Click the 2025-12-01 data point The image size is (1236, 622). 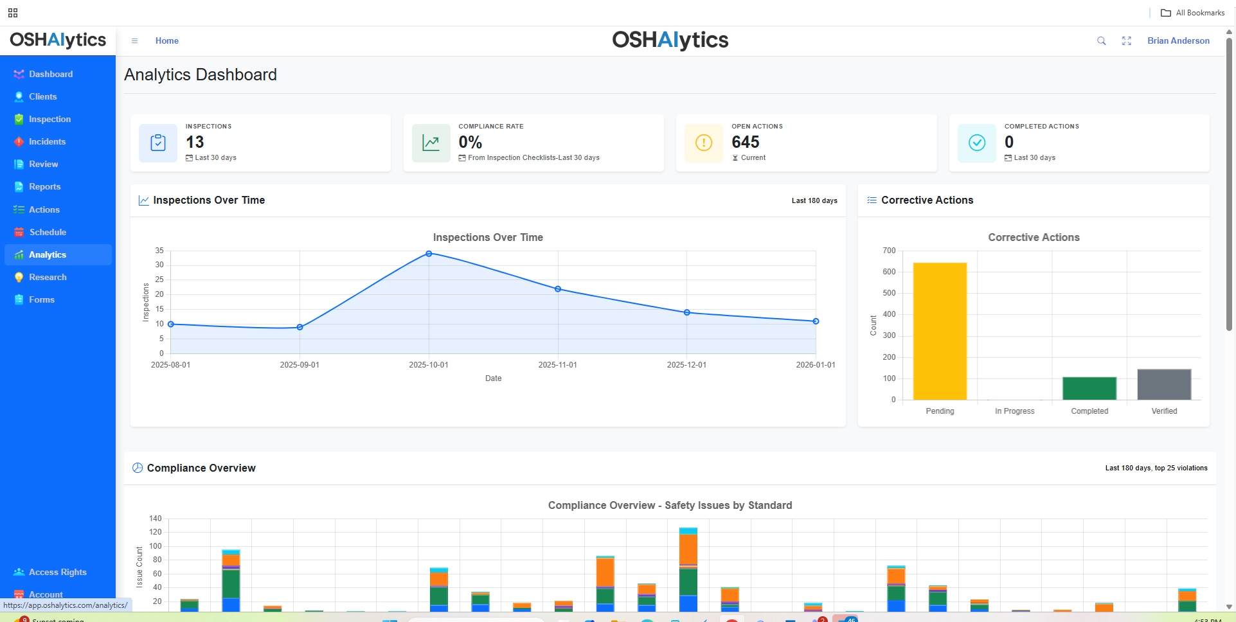pos(687,312)
